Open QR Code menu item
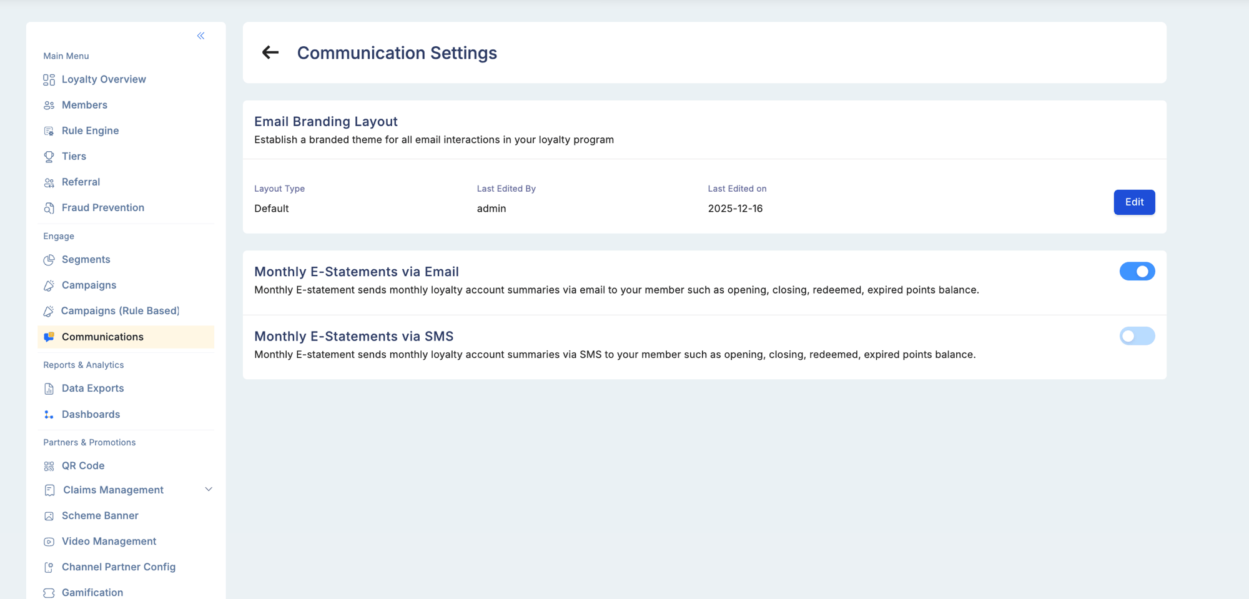1249x599 pixels. click(126, 465)
